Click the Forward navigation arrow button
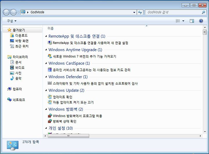 pyautogui.click(x=13, y=12)
